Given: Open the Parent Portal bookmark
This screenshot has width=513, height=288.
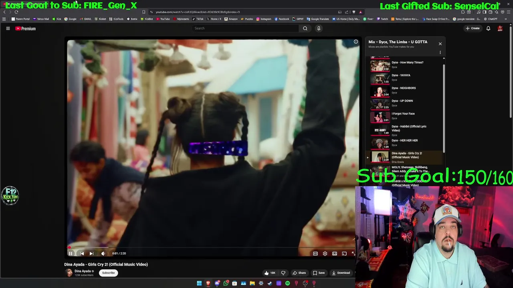Looking at the screenshot, I should (x=21, y=19).
